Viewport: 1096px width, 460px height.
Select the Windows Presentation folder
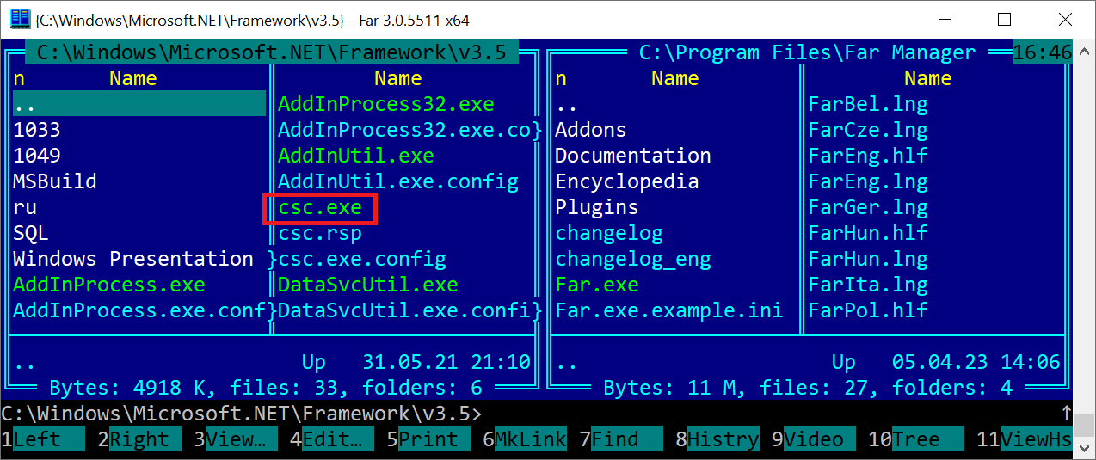click(133, 259)
